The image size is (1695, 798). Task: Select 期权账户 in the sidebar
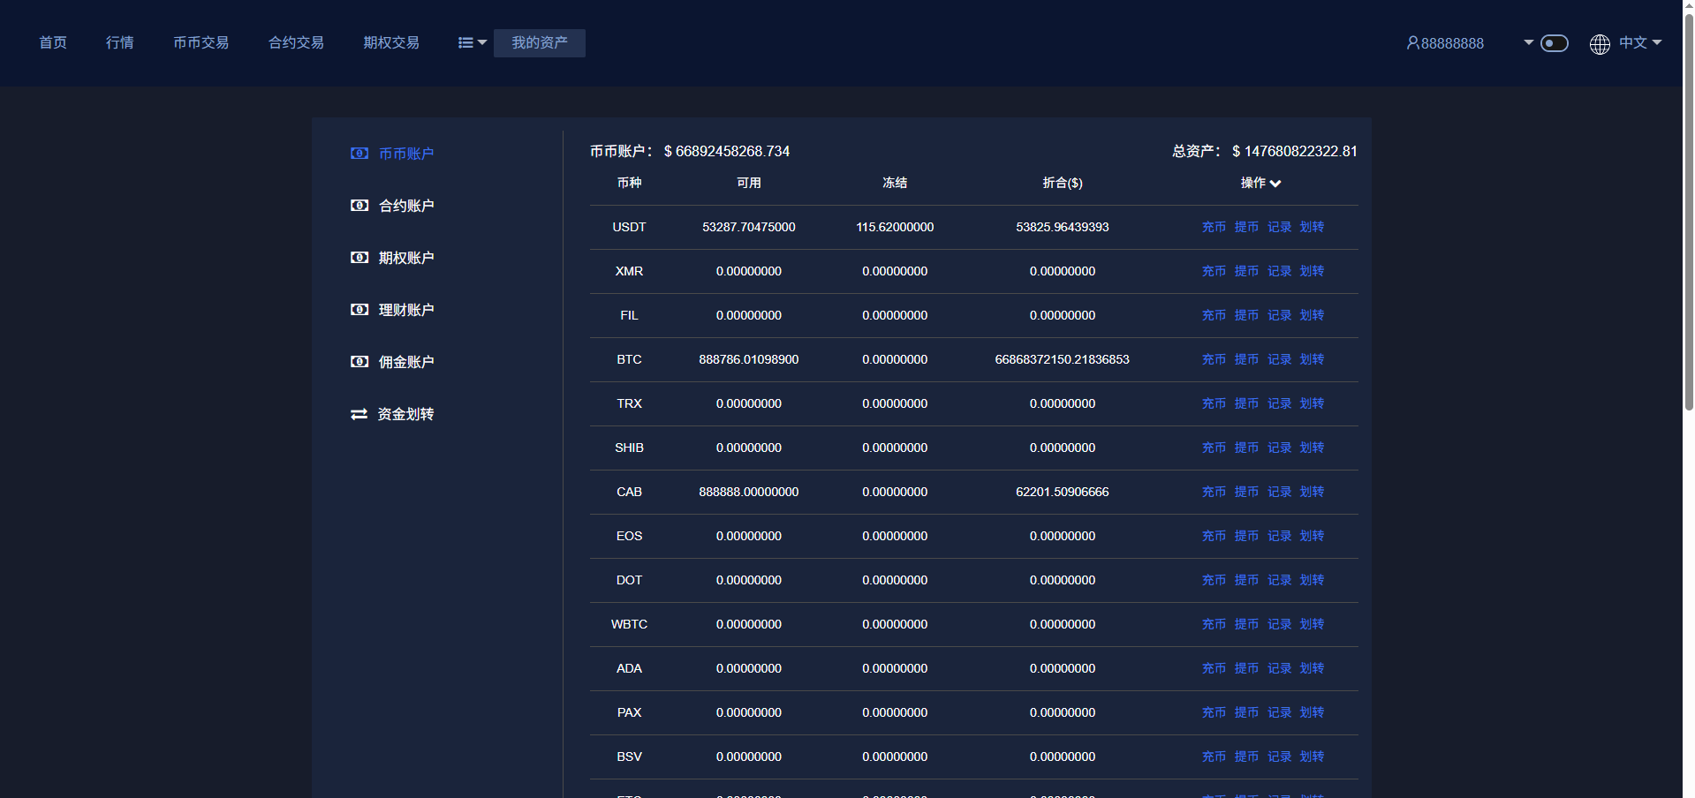point(406,258)
